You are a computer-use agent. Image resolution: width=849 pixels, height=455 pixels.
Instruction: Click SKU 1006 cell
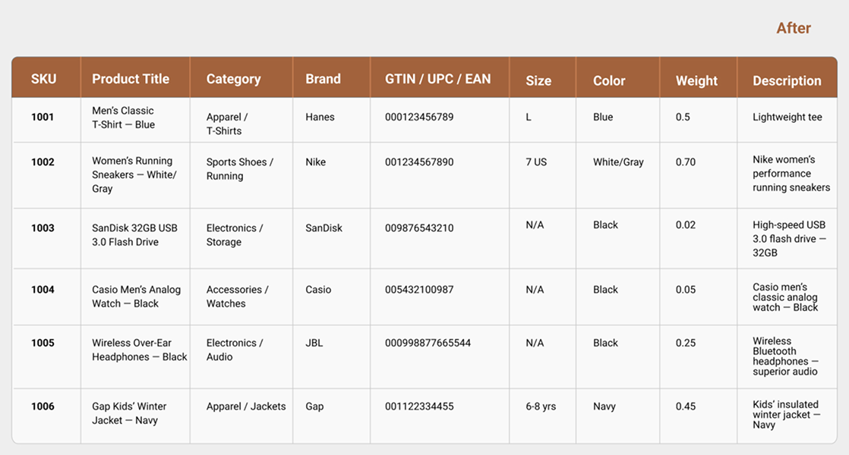[43, 406]
